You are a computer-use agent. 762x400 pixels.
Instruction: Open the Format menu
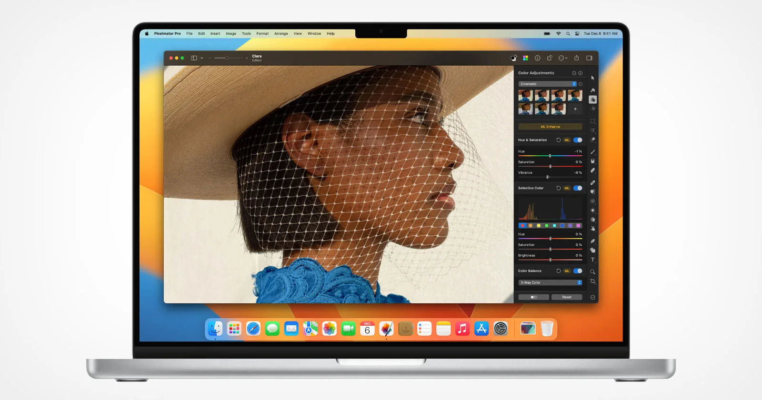(262, 34)
